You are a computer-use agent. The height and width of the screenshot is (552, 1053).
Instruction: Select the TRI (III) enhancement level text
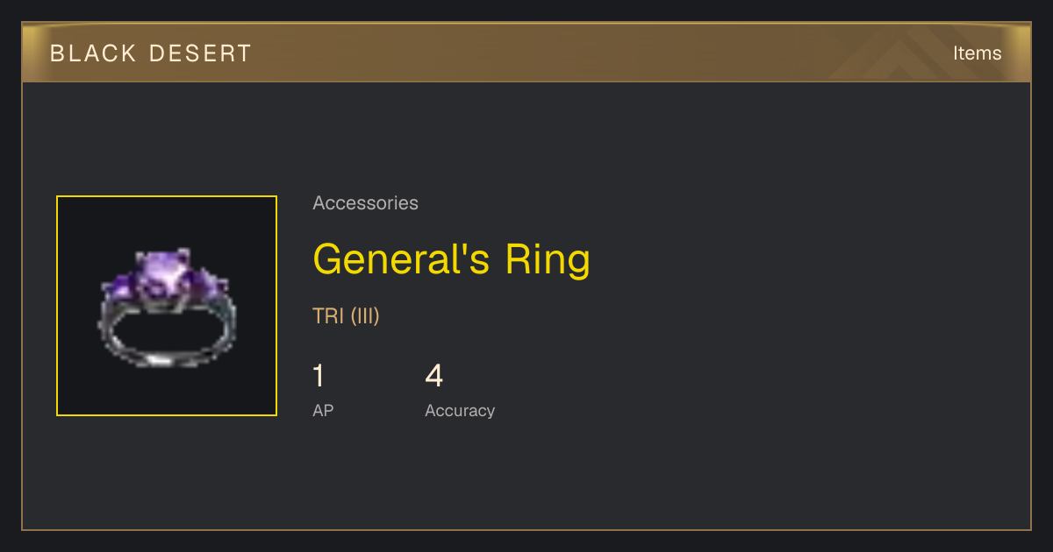tap(346, 316)
